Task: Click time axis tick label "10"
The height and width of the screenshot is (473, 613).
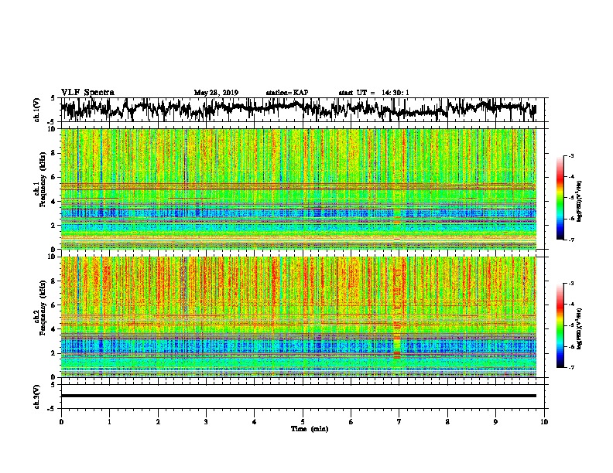Action: pos(544,422)
